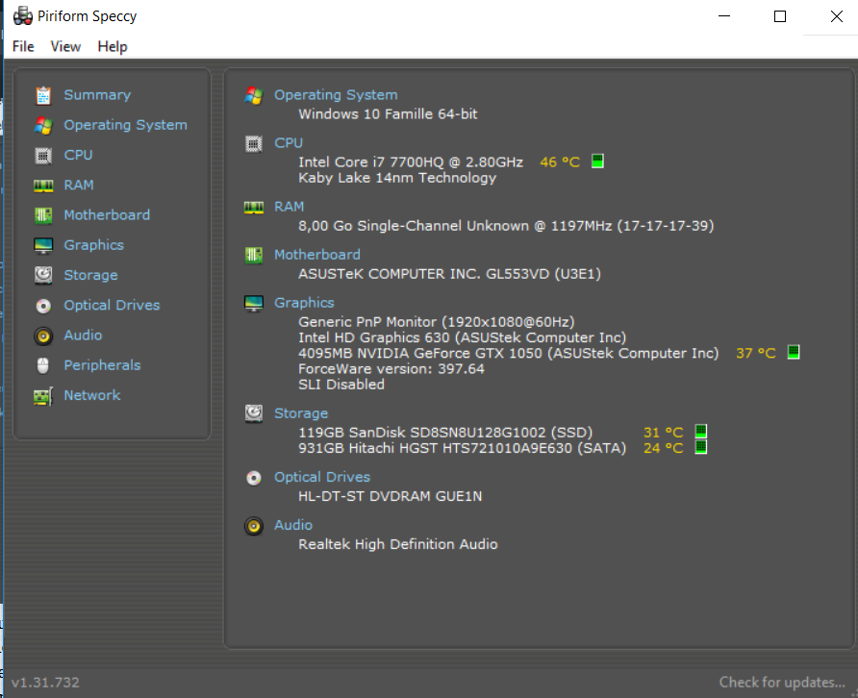Select Operating System in the sidebar
Screen dimensions: 858x698
(x=125, y=125)
